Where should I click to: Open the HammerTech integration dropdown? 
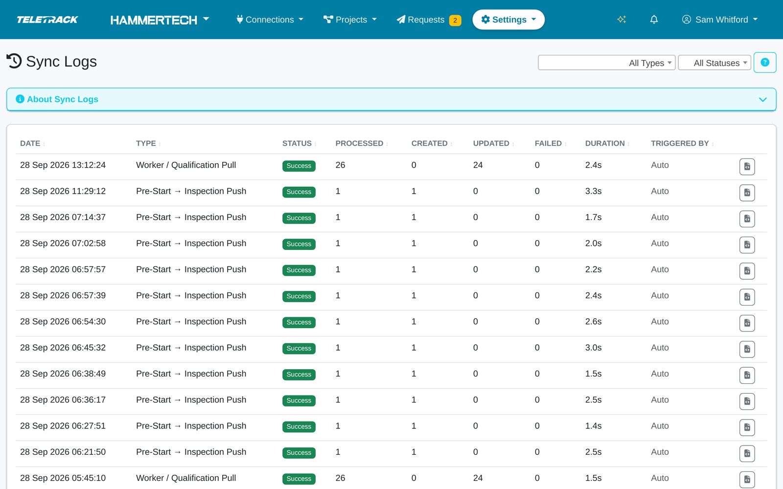point(160,20)
